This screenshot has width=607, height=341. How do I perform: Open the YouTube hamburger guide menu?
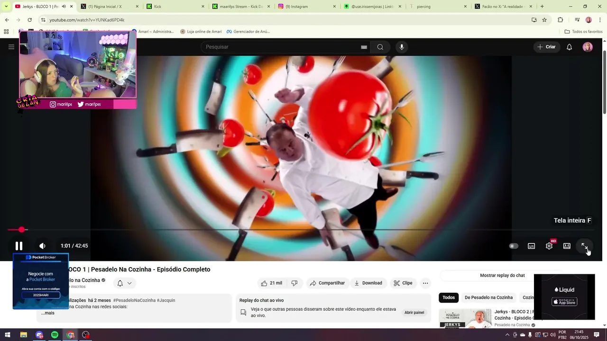11,47
